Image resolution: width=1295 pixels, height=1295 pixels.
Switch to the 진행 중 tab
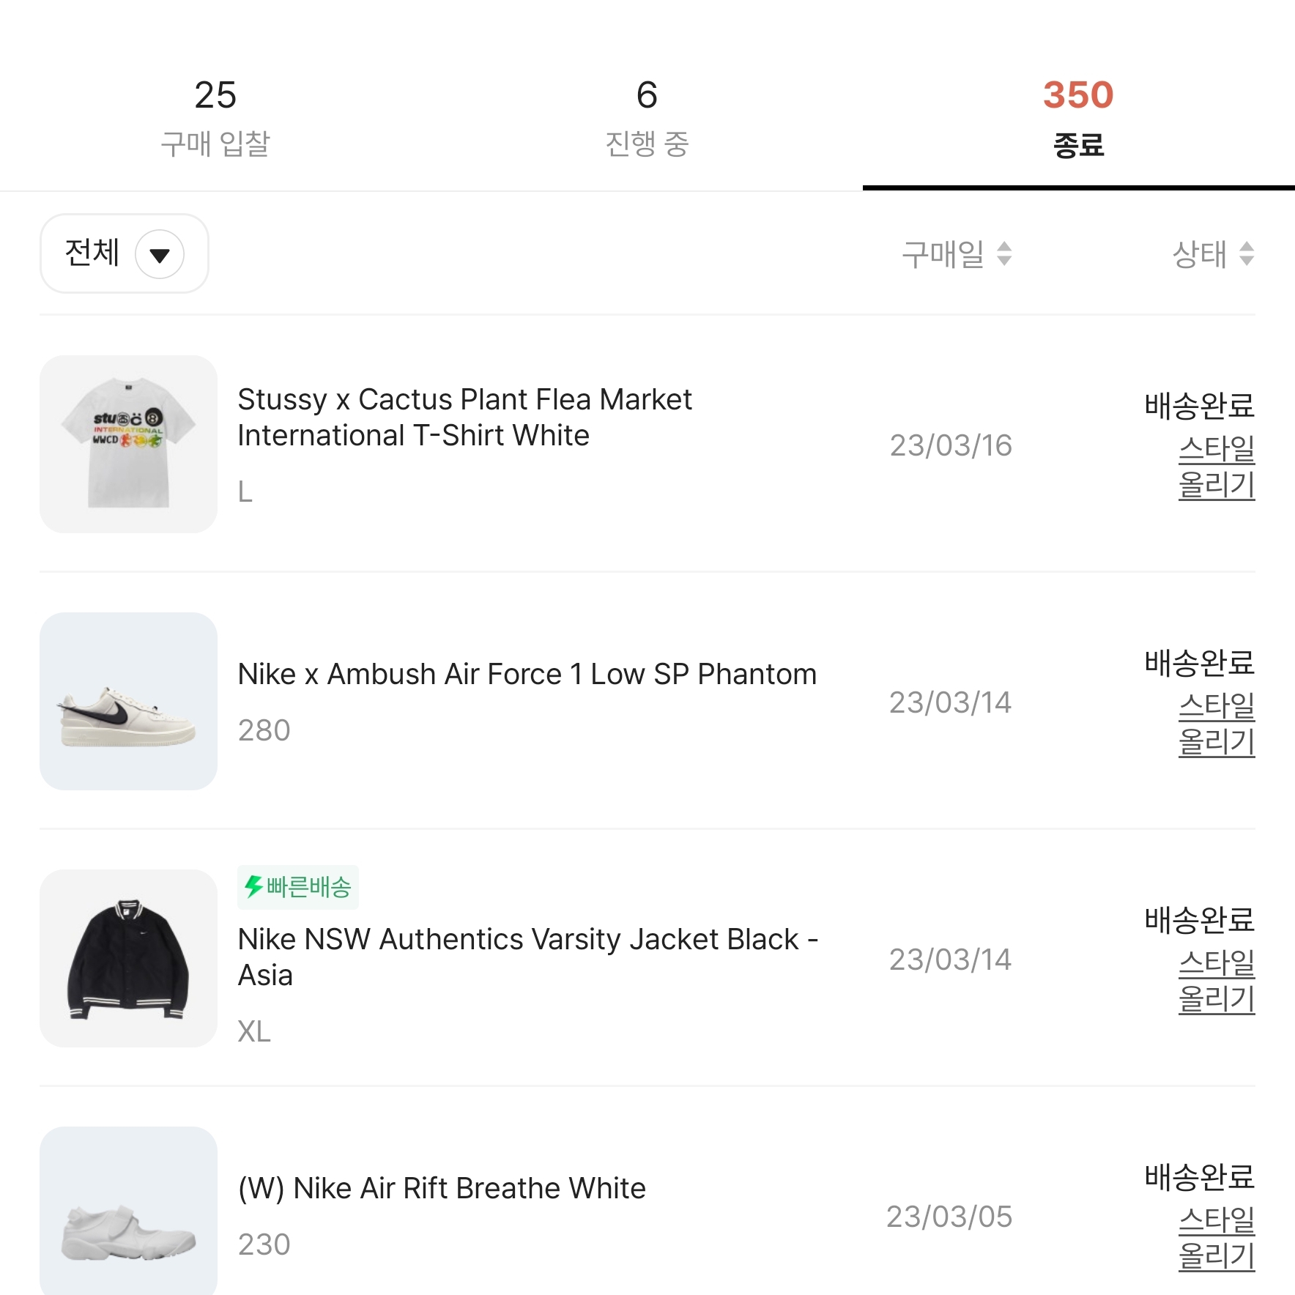[x=647, y=117]
